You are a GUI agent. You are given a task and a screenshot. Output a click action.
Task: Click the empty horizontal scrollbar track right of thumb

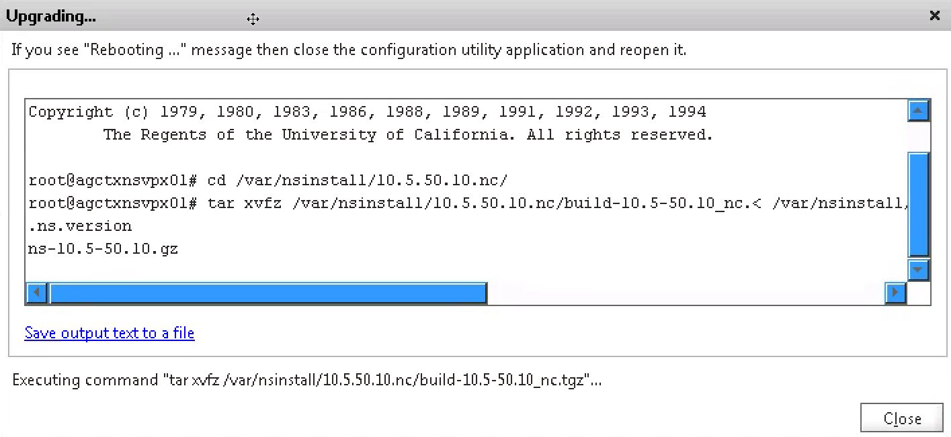[x=686, y=293]
